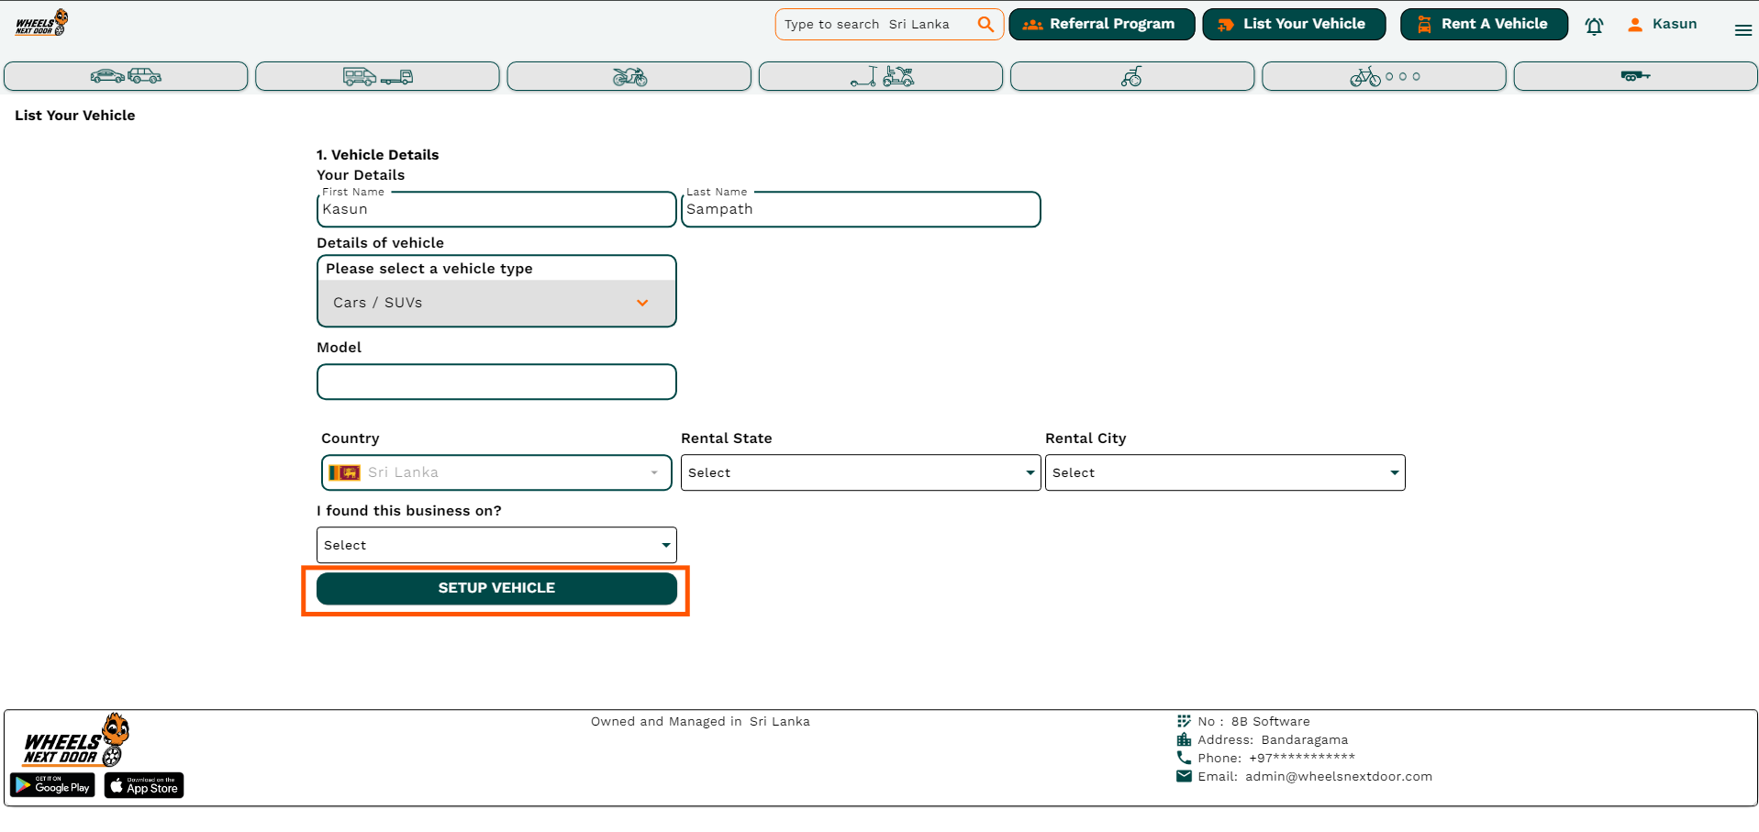Select the Cars and SUVs category tab
Image resolution: width=1759 pixels, height=832 pixels.
click(x=126, y=76)
